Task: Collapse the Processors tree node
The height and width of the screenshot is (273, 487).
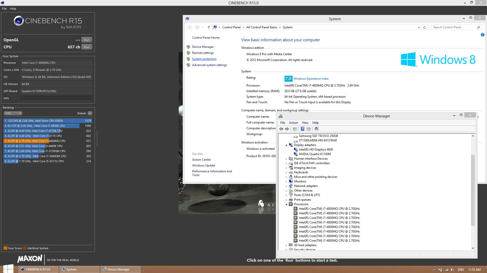Action: 287,204
